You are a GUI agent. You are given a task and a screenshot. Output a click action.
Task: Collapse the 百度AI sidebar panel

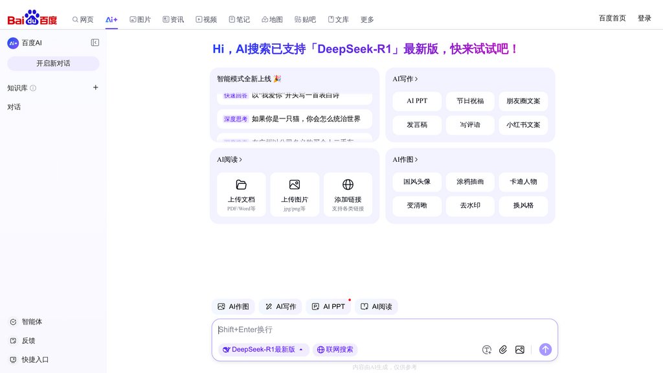pyautogui.click(x=95, y=42)
